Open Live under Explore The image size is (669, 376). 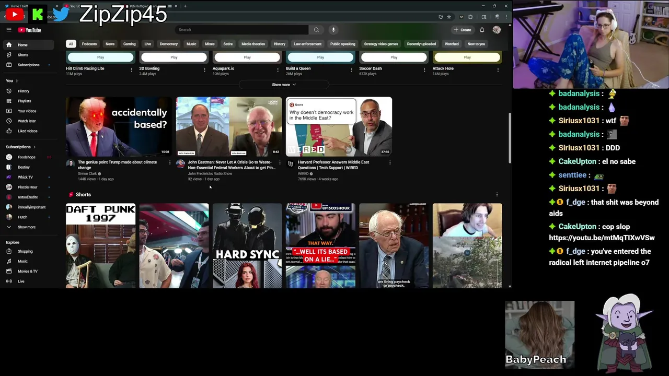click(x=29, y=281)
